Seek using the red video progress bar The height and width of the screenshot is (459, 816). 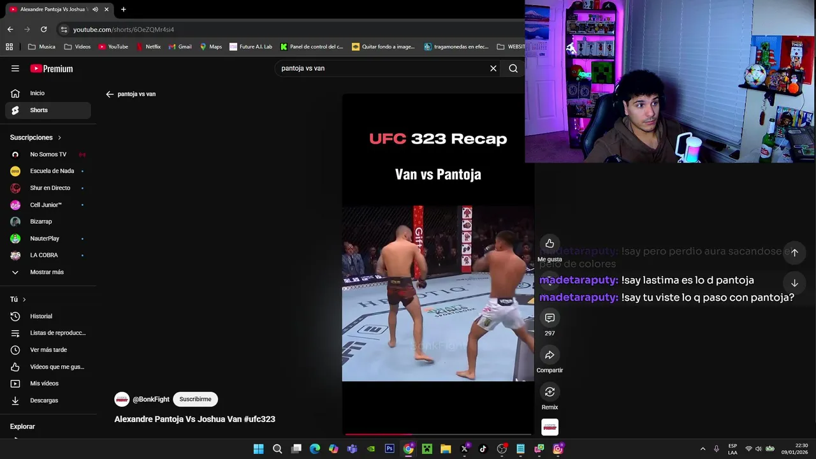tap(437, 435)
